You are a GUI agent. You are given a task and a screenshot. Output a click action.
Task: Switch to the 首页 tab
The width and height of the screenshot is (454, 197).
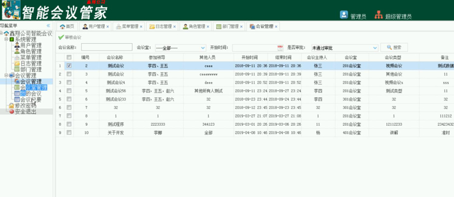tap(67, 26)
